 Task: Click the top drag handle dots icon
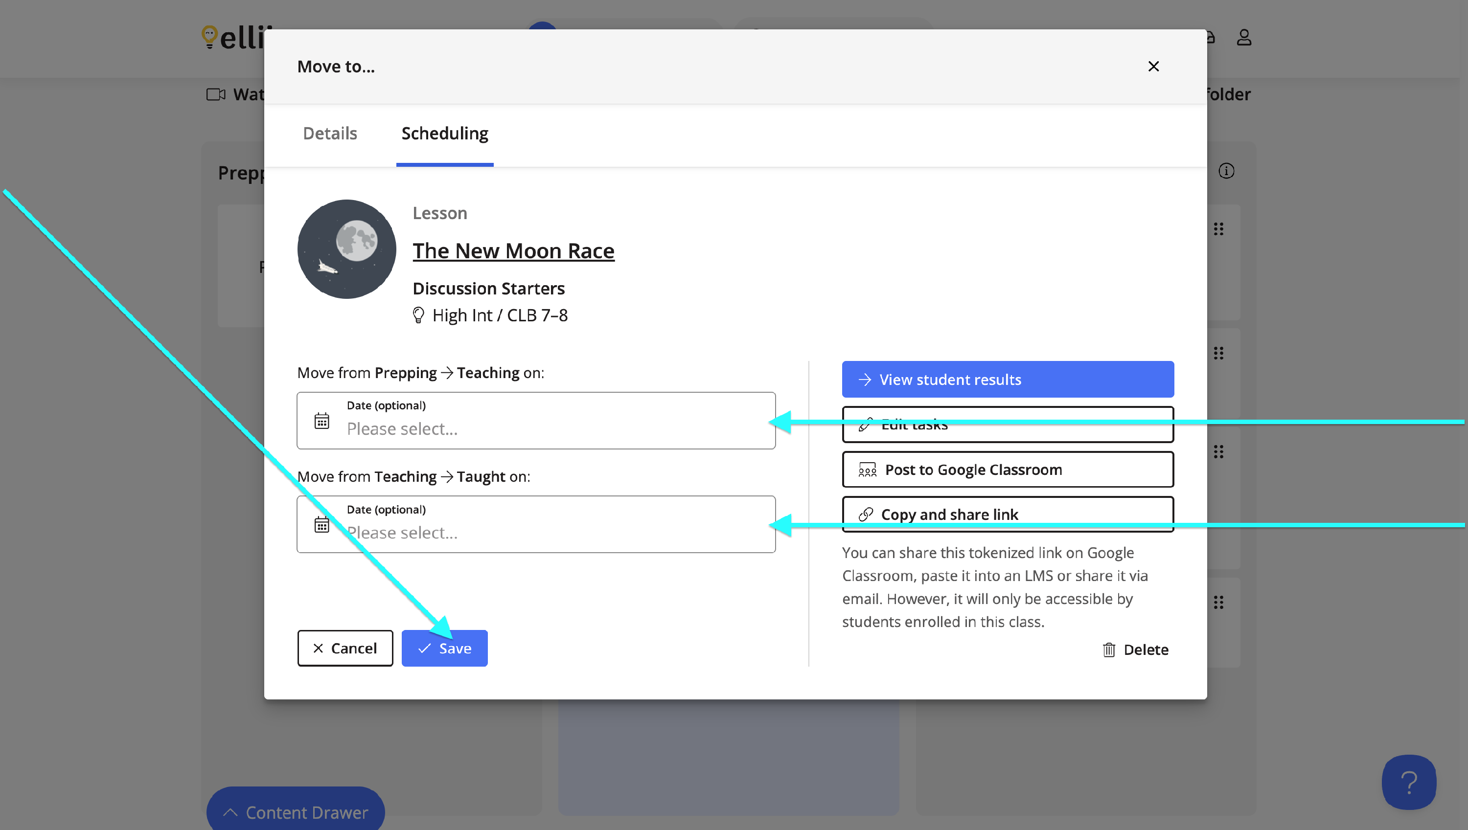coord(1218,229)
